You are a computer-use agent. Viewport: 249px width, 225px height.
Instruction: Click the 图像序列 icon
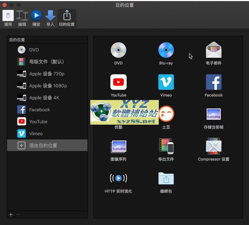point(118,146)
